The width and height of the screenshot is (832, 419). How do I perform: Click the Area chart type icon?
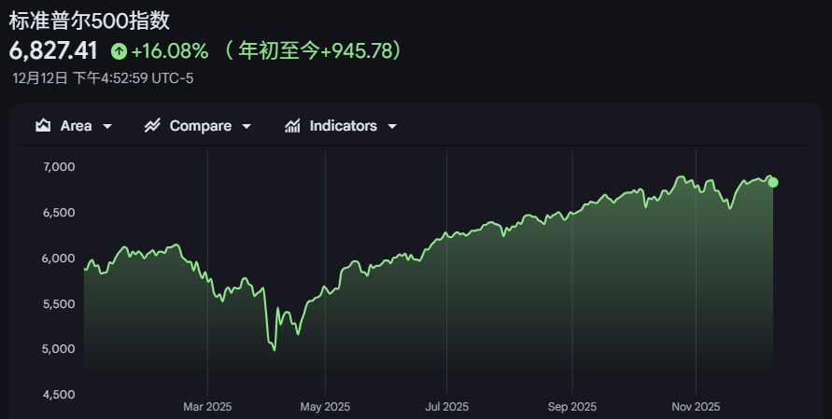(43, 126)
